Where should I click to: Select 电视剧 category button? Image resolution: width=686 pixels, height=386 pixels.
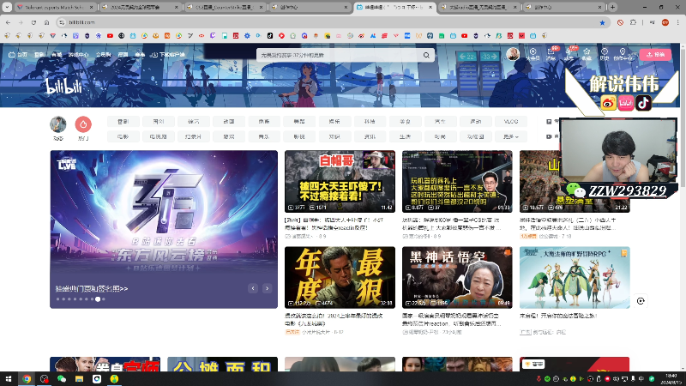[x=158, y=136]
